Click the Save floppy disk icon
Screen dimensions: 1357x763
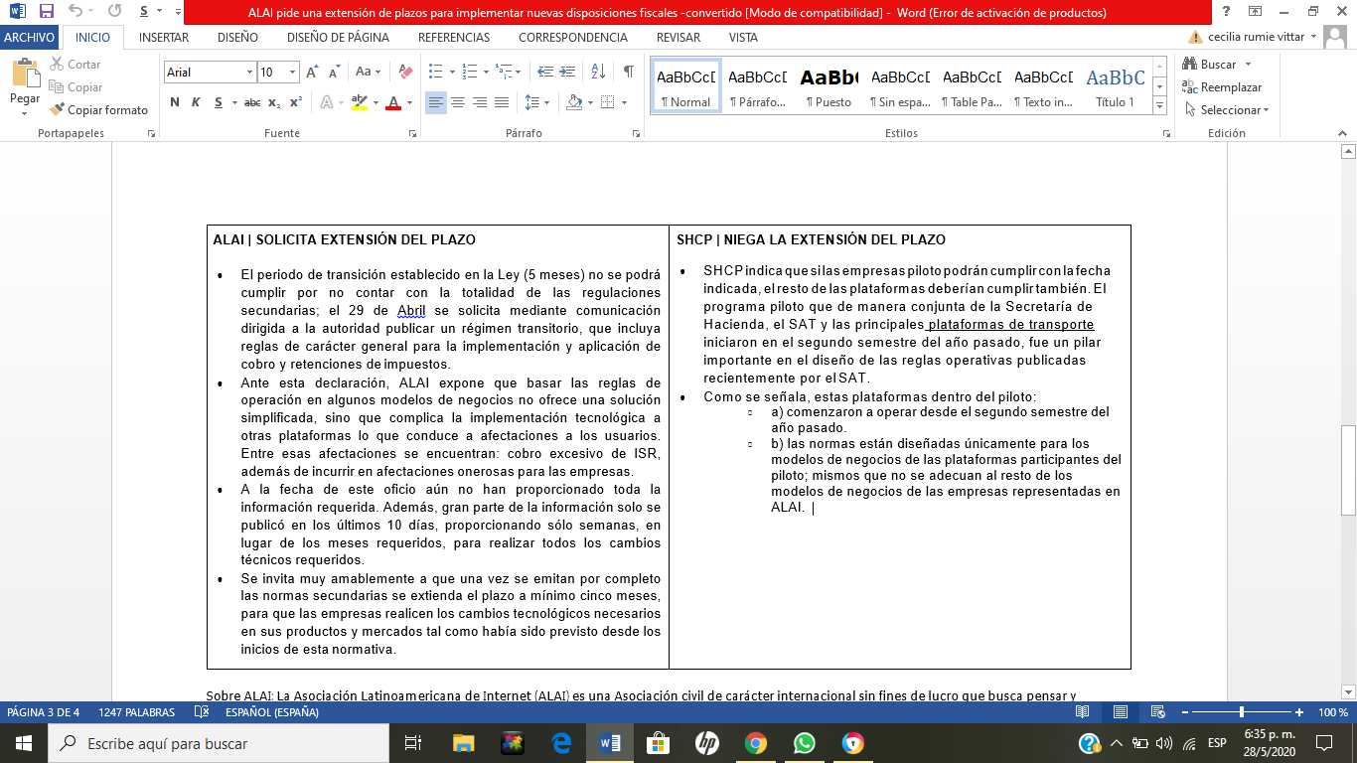click(47, 11)
